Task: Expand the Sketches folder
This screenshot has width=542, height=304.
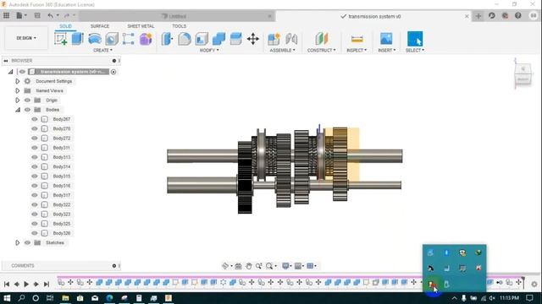Action: tap(17, 242)
